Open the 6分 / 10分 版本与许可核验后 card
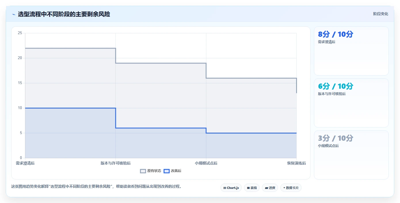Screen dimensions: 400x203 tap(351, 103)
